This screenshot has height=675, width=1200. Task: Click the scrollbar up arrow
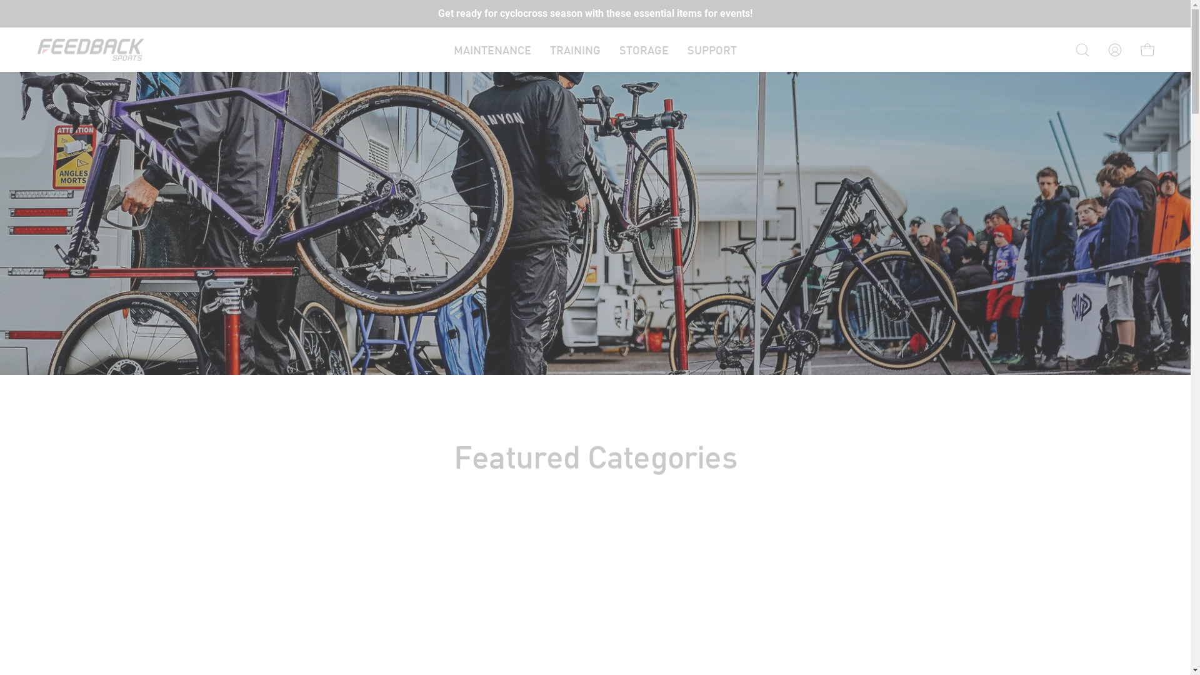(x=1195, y=5)
